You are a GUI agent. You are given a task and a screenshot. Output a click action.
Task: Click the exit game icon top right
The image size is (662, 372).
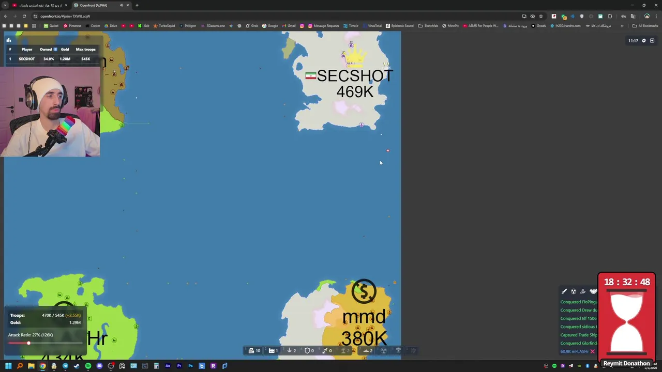[652, 40]
